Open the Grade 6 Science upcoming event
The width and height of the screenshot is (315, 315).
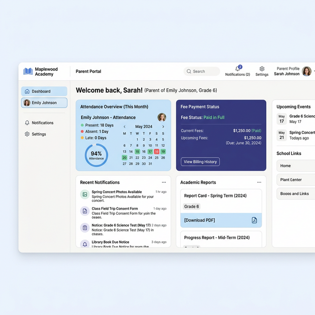(295, 119)
